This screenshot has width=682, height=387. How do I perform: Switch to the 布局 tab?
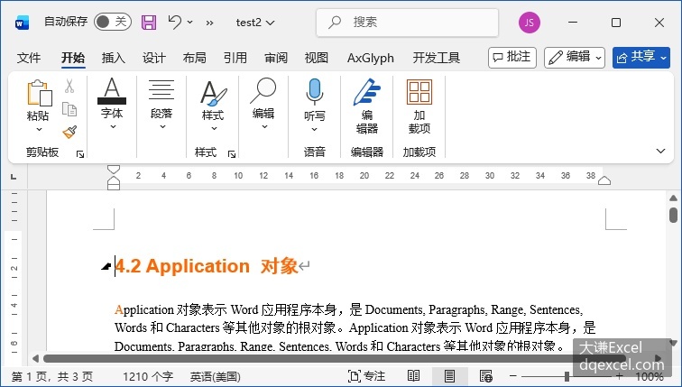(195, 58)
